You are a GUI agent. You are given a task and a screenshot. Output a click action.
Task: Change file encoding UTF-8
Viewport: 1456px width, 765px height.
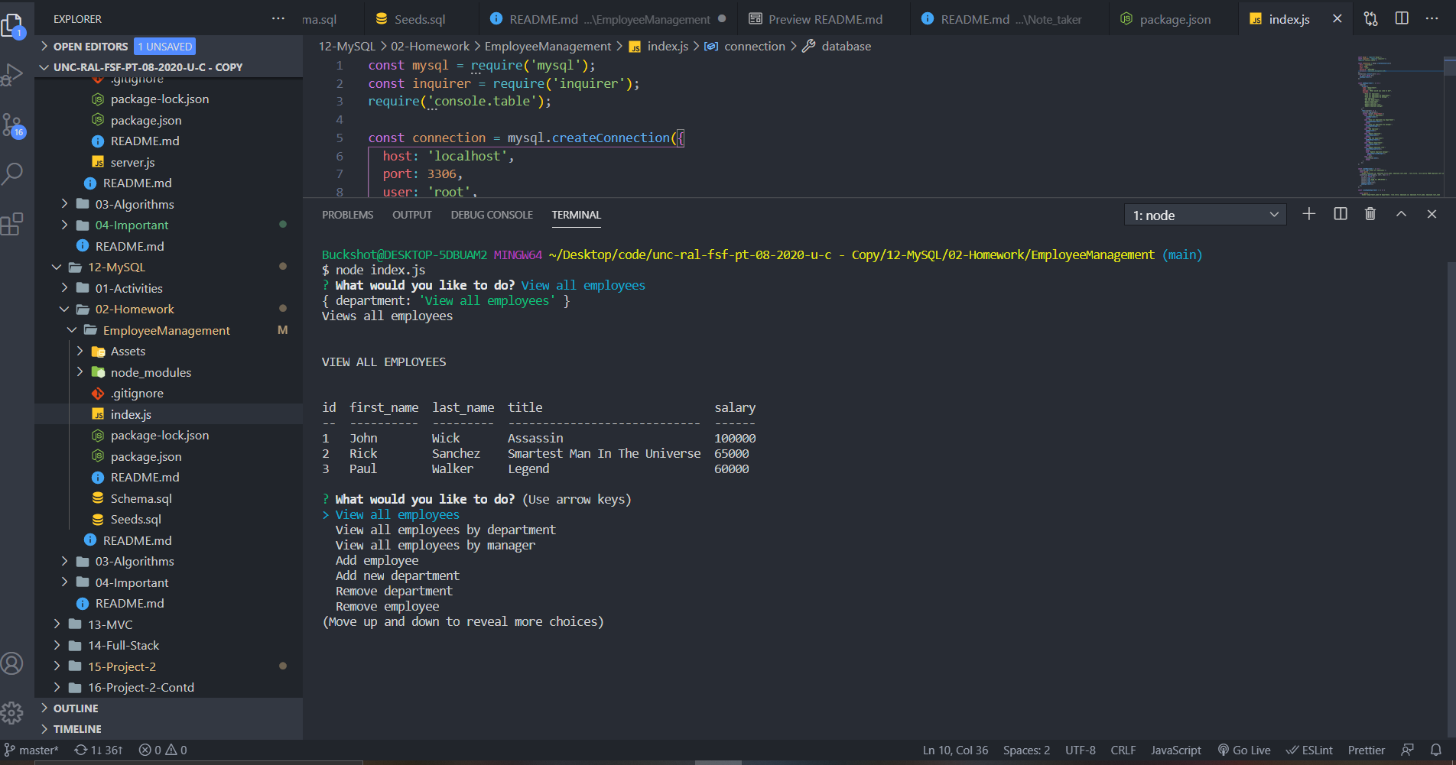click(1080, 750)
